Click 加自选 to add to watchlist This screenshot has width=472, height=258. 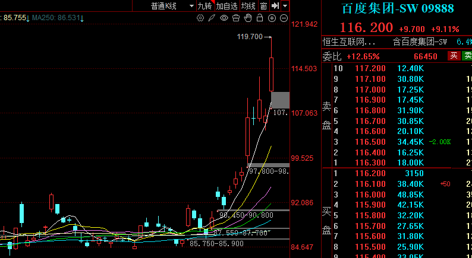click(226, 6)
